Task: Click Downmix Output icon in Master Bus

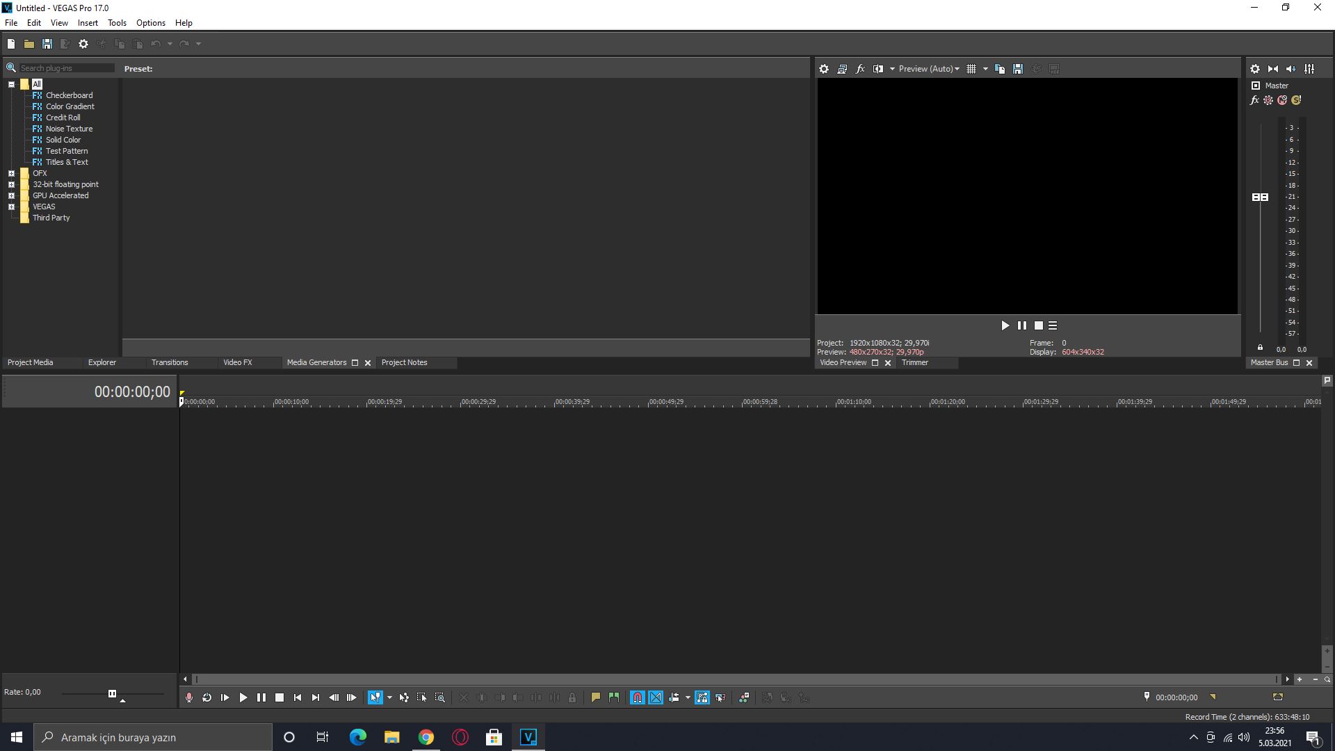Action: [1273, 69]
